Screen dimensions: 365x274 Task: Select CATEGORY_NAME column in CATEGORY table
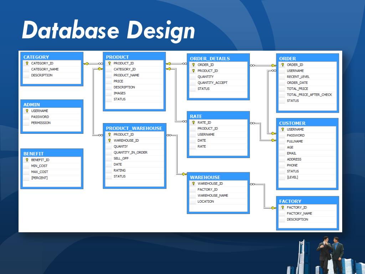pos(52,69)
